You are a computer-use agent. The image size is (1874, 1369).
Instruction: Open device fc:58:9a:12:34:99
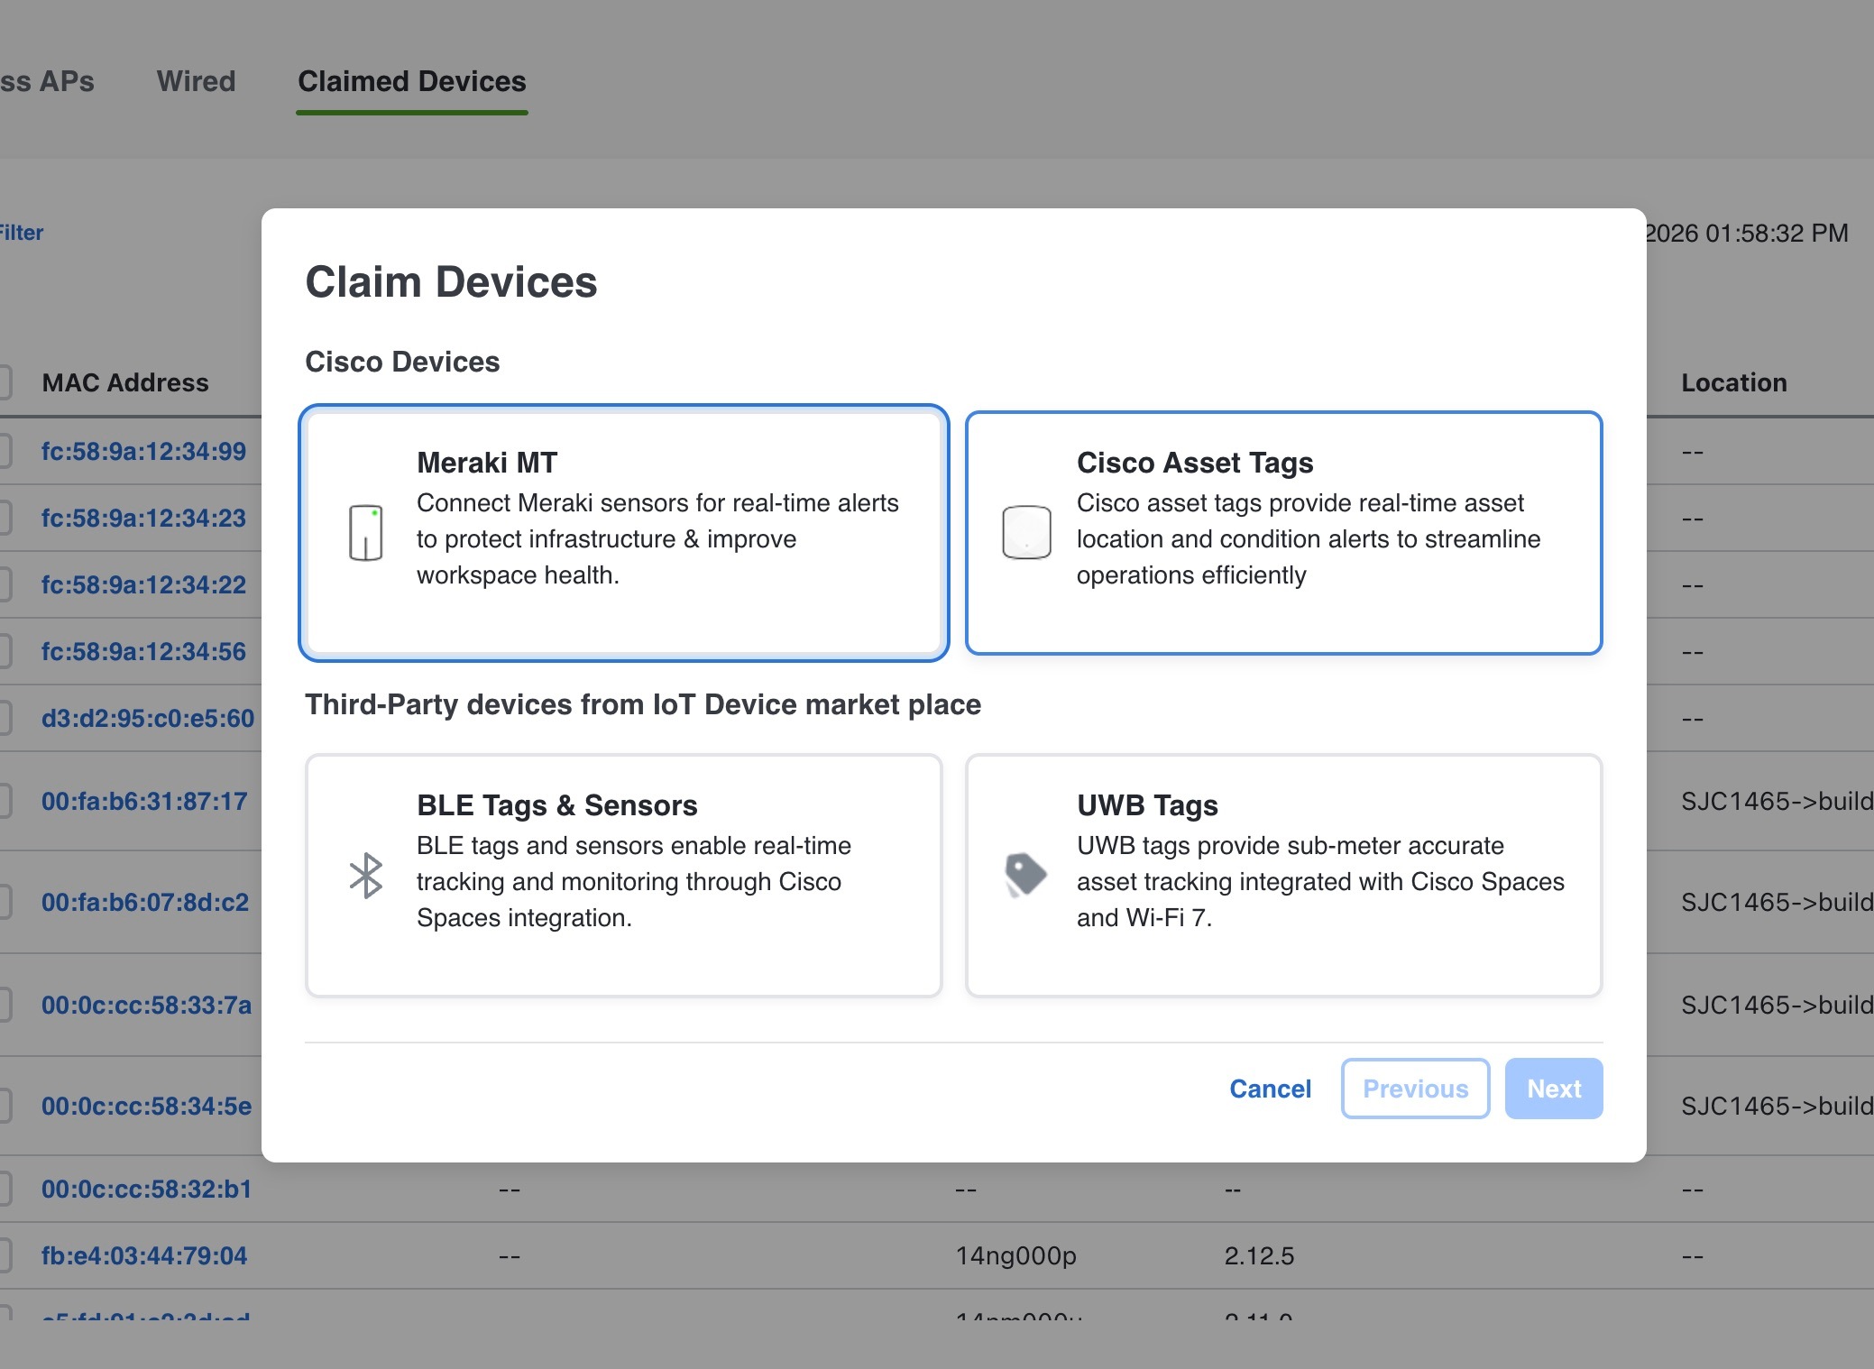143,451
